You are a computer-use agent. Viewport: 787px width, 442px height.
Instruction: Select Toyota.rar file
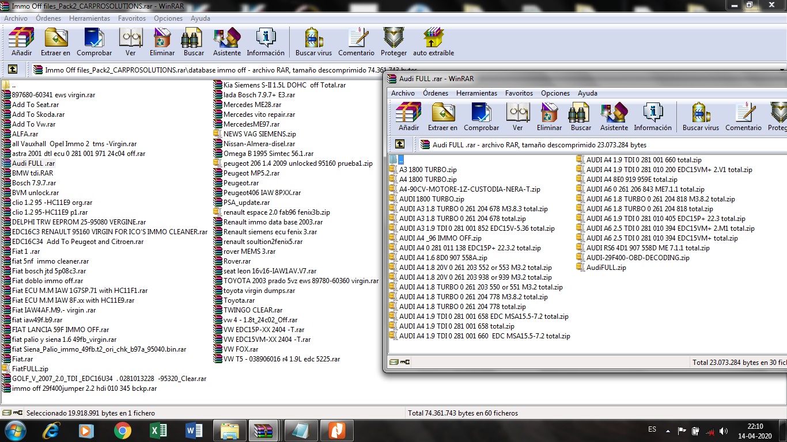click(x=234, y=300)
